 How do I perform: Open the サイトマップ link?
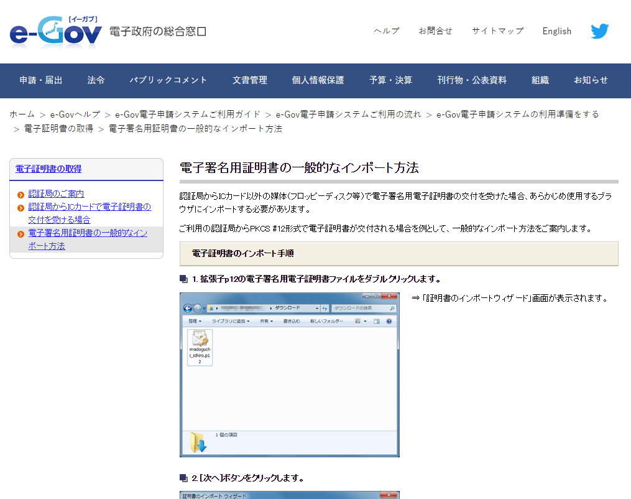point(497,31)
